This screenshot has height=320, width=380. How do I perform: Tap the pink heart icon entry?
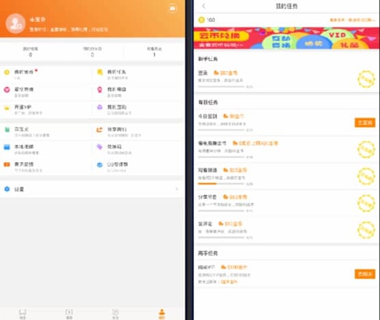7,90
